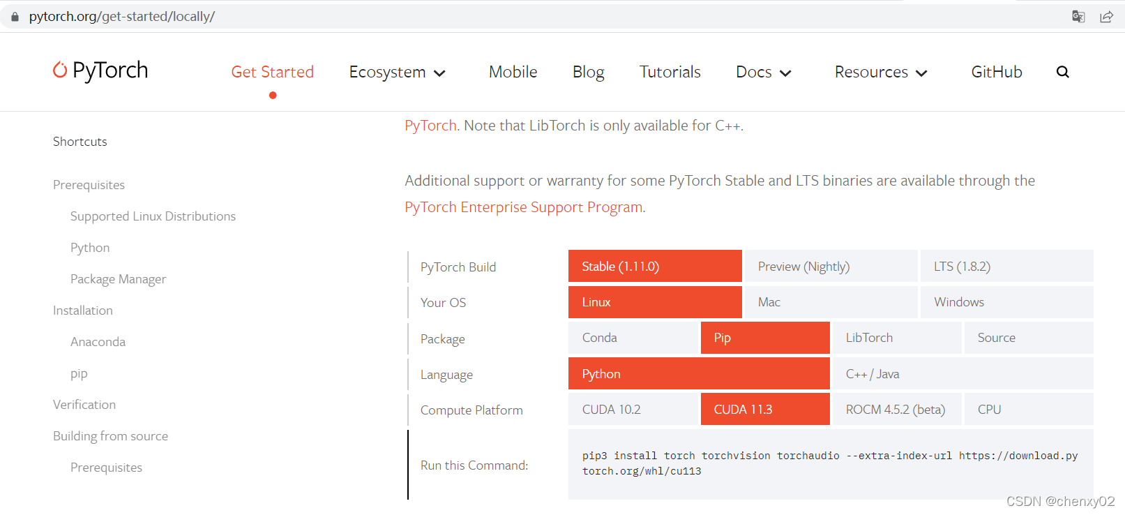Image resolution: width=1125 pixels, height=515 pixels.
Task: Open the Mobile nav item
Action: (x=513, y=72)
